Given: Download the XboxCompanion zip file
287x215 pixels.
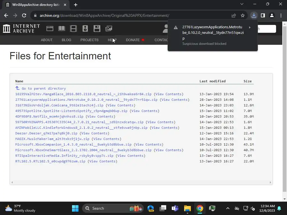Looking at the screenshot, I should coord(73,144).
